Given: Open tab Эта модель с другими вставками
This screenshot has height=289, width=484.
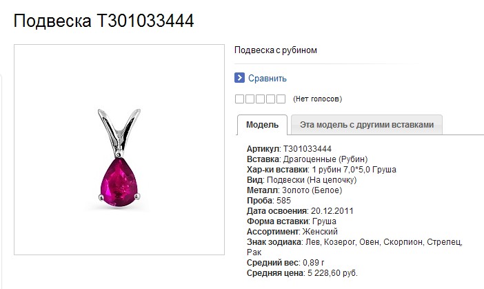Looking at the screenshot, I should [x=367, y=125].
